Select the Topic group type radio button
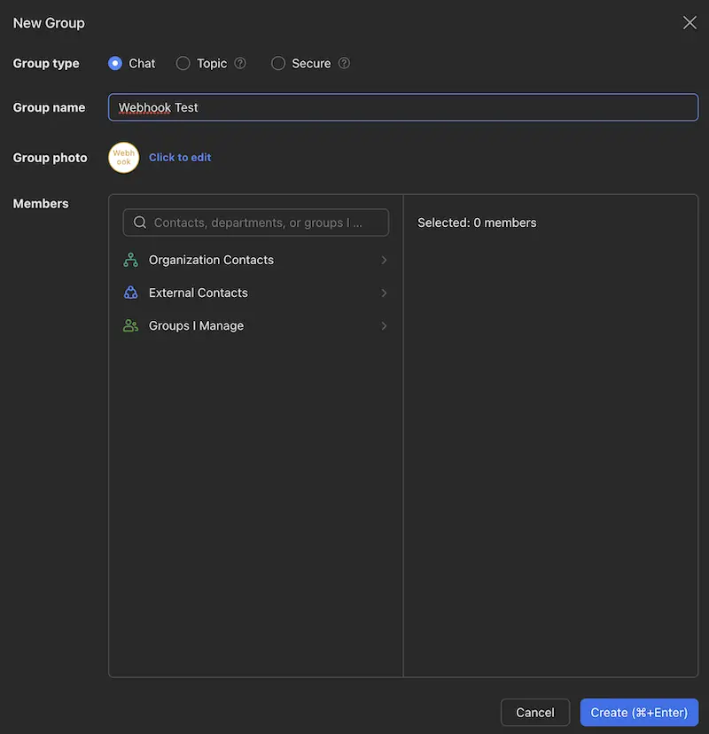The image size is (709, 734). pyautogui.click(x=183, y=63)
